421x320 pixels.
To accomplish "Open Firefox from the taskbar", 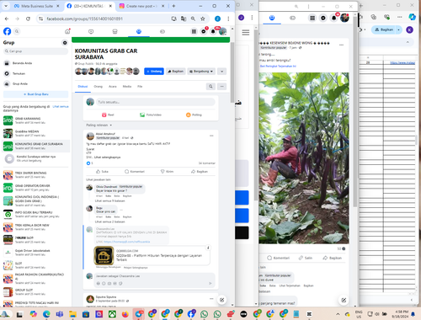I will point(125,314).
